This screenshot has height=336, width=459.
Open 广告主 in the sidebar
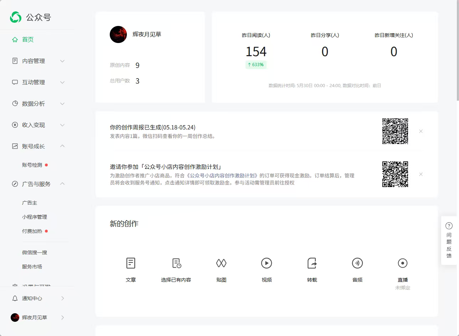tap(30, 203)
